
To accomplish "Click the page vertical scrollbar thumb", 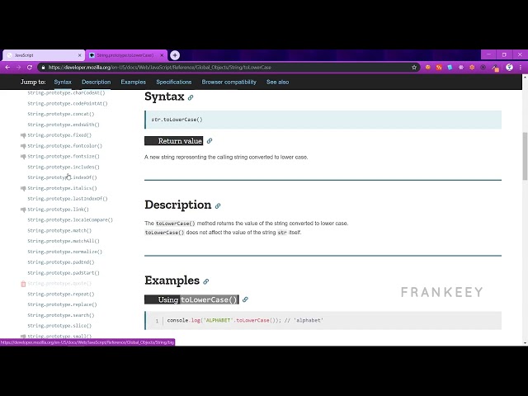I will click(525, 156).
